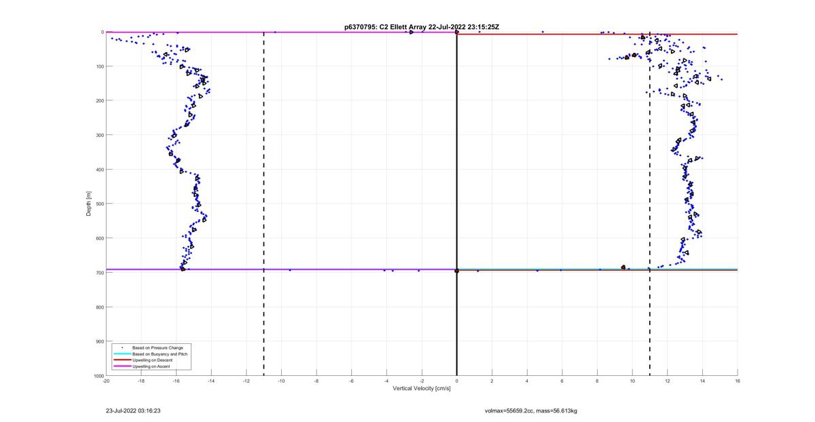This screenshot has height=422, width=815.
Task: Click the dark red line sample in the legend
Action: [x=122, y=360]
